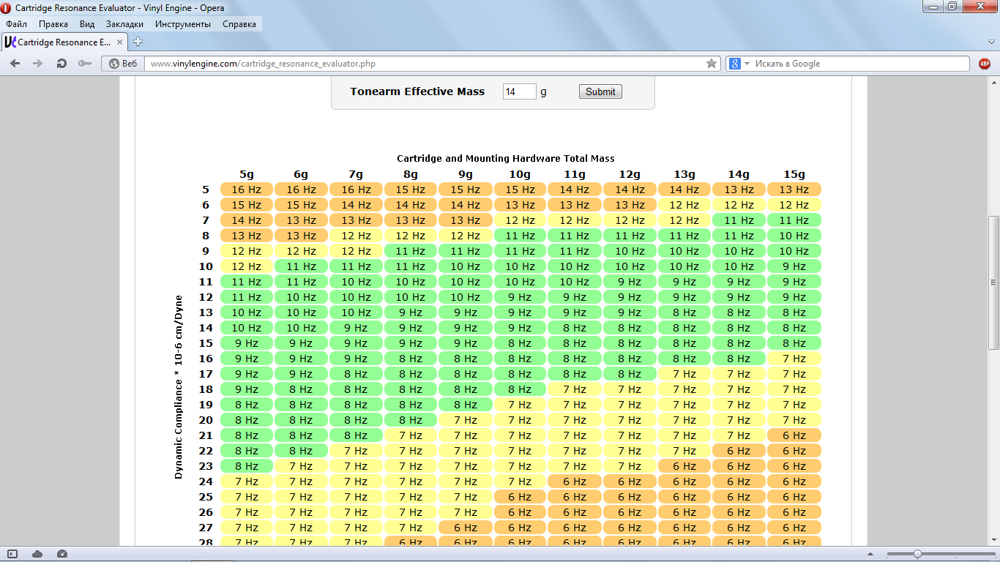The width and height of the screenshot is (1000, 562).
Task: Click the key (password wand) icon
Action: click(x=85, y=64)
